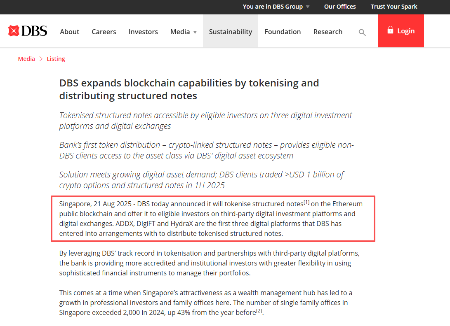This screenshot has height=326, width=450.
Task: Open the Trust Your Spark link
Action: (x=394, y=7)
